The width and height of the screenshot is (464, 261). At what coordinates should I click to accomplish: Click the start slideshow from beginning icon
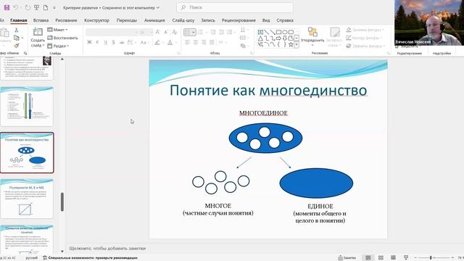point(36,7)
